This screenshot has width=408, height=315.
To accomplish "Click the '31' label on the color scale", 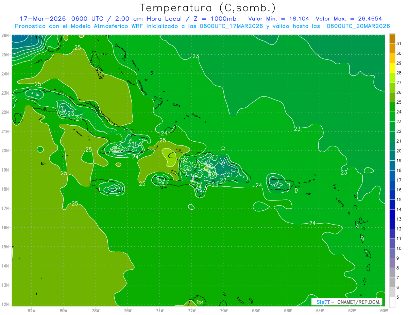I will pos(399,43).
